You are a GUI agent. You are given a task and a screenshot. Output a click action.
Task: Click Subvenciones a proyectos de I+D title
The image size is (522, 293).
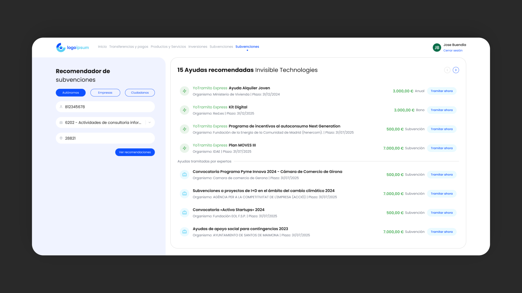point(263,191)
